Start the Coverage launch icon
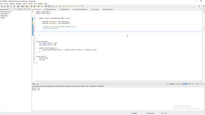 [x=22, y=6]
